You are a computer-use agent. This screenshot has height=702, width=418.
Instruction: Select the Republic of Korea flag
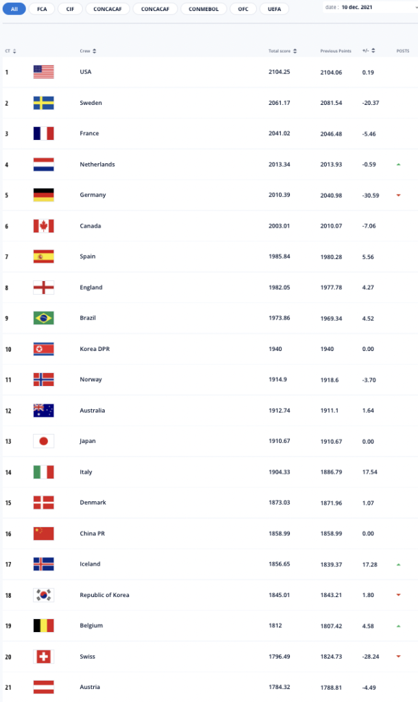(43, 595)
